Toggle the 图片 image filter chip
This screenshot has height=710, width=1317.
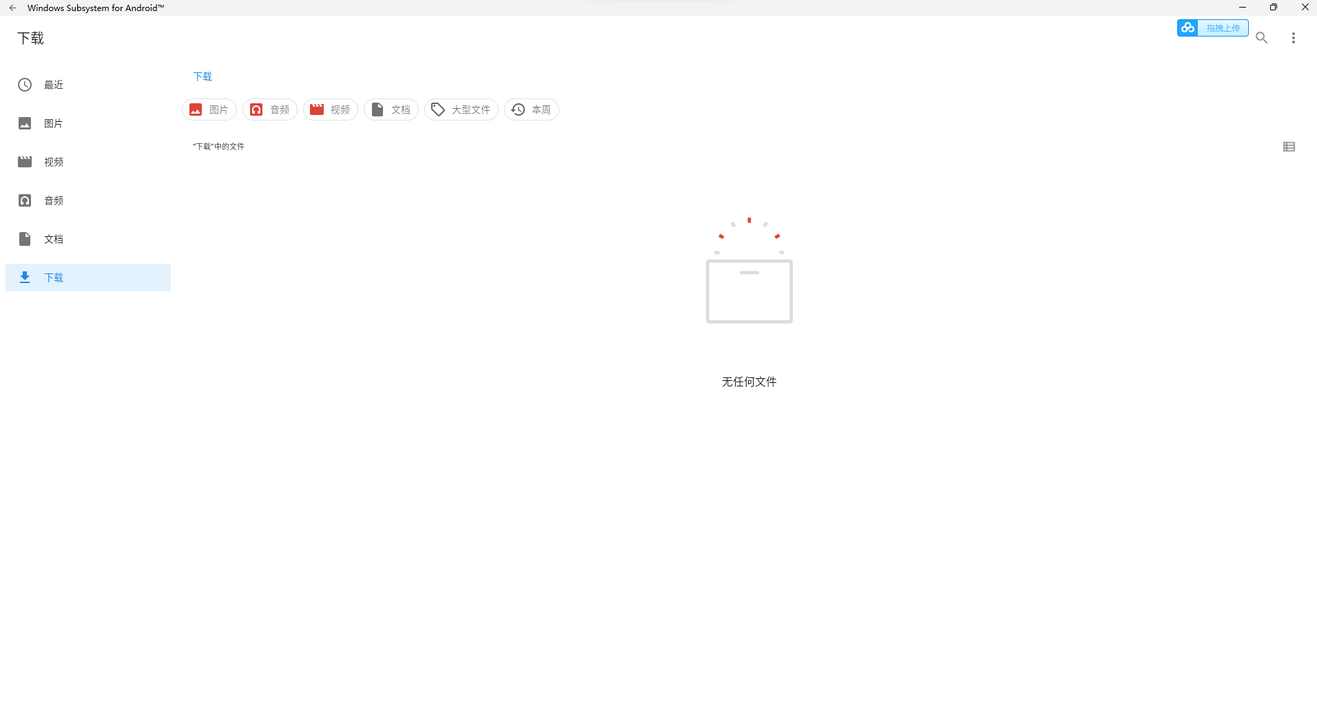[x=209, y=109]
